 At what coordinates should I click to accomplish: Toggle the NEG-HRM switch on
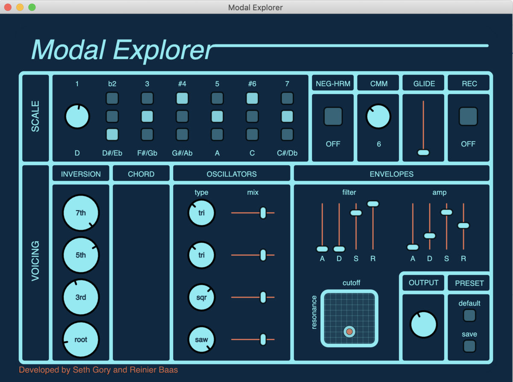click(x=333, y=116)
